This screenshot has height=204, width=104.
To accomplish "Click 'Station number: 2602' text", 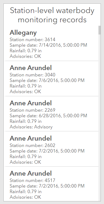I will click(32, 145).
